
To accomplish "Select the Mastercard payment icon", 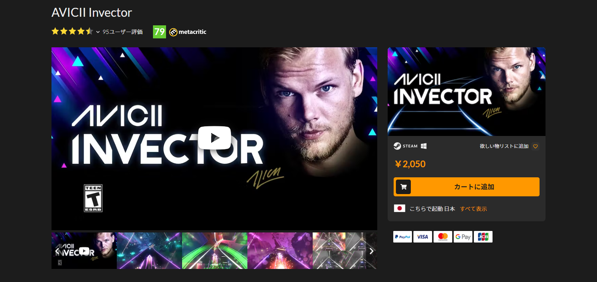I will pyautogui.click(x=443, y=237).
